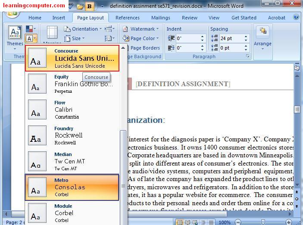The width and height of the screenshot is (303, 225).
Task: Decrease the right indent value
Action: [202, 50]
